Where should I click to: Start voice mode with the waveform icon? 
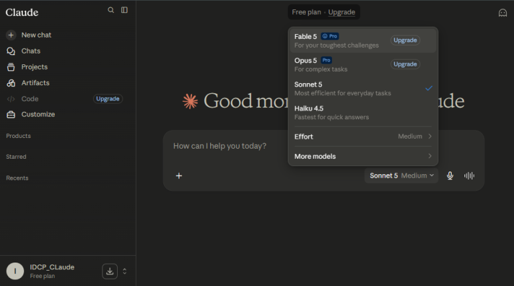tap(469, 175)
